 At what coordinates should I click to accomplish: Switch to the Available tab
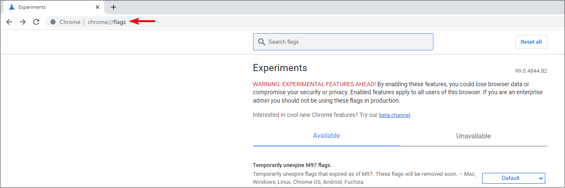(x=326, y=136)
